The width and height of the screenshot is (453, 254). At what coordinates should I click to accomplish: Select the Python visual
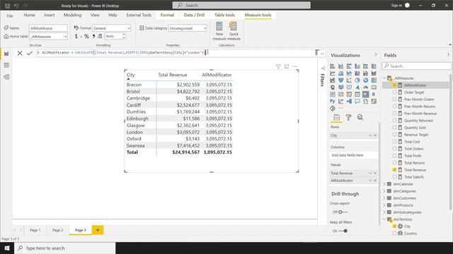pos(333,102)
